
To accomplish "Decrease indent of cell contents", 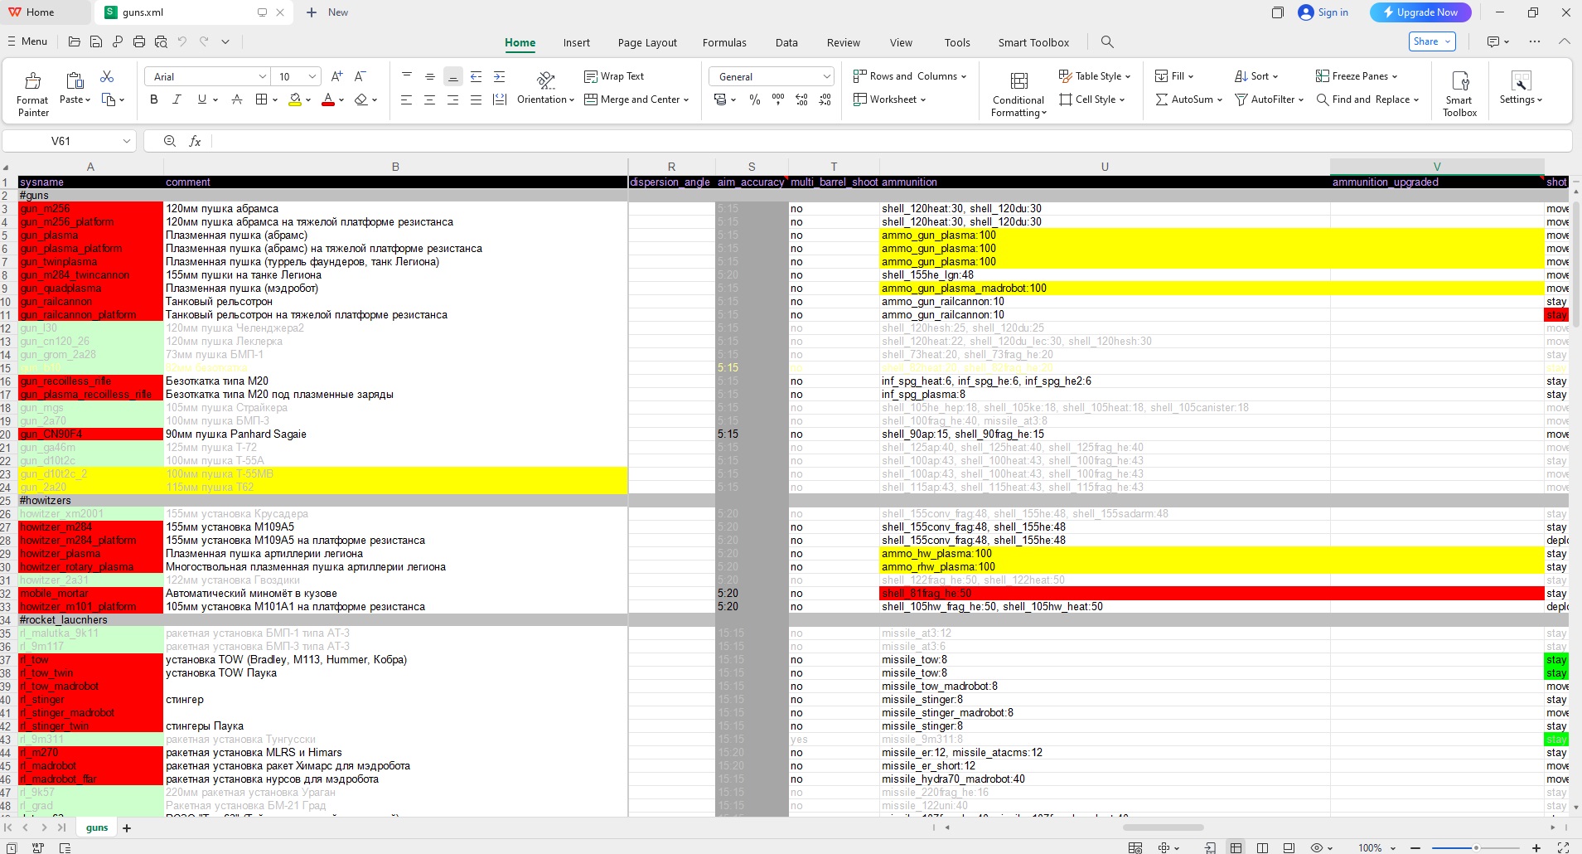I will tap(477, 76).
